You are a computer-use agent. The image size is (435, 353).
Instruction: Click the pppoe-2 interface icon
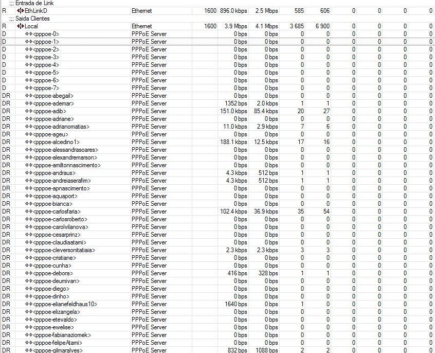click(x=29, y=50)
